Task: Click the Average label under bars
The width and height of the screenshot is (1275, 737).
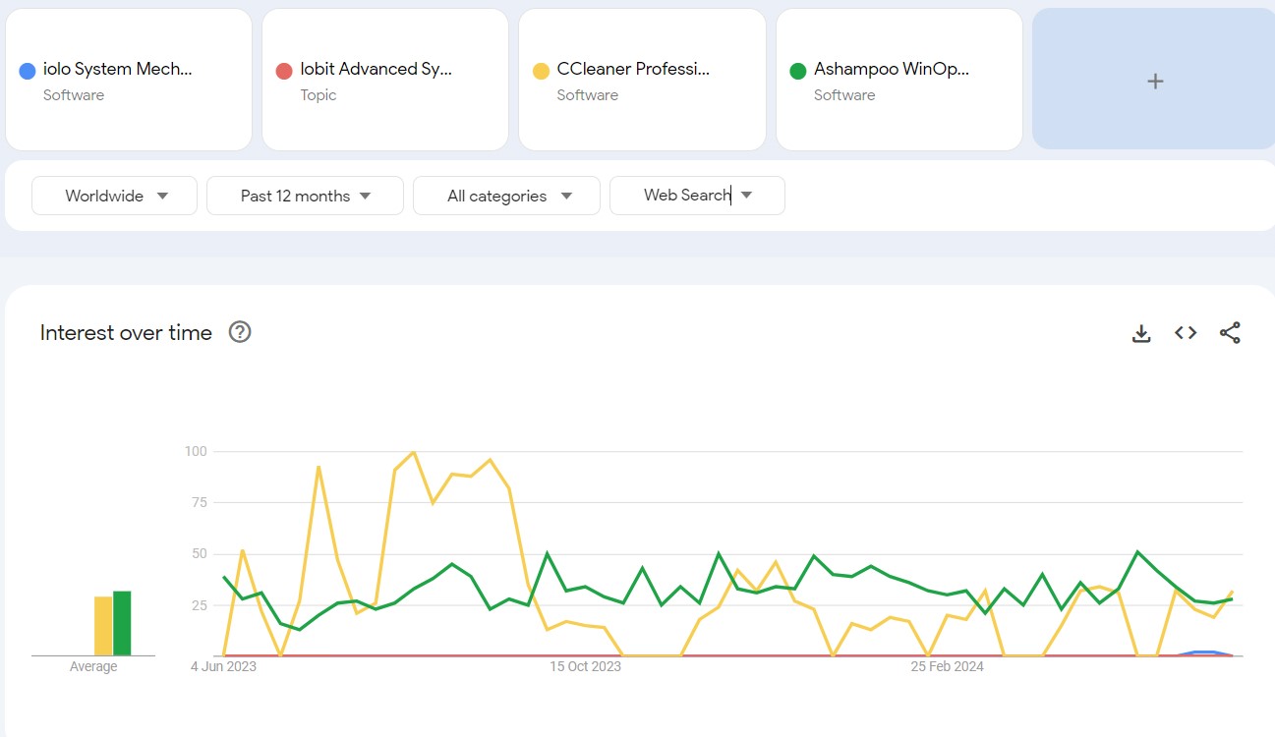Action: (93, 666)
